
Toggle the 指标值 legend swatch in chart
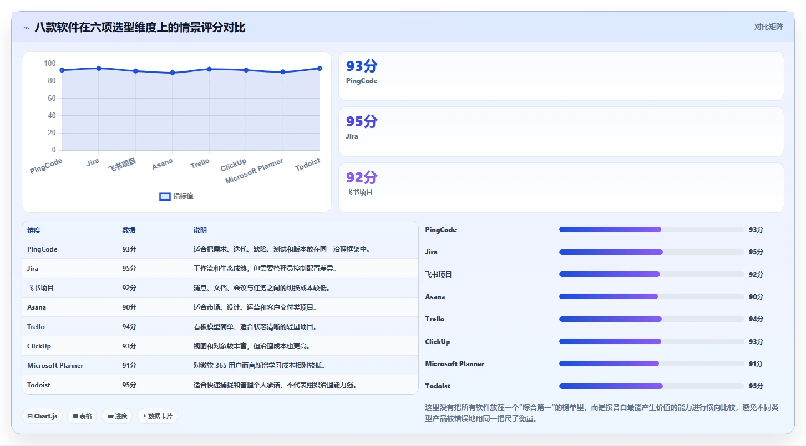[x=165, y=196]
